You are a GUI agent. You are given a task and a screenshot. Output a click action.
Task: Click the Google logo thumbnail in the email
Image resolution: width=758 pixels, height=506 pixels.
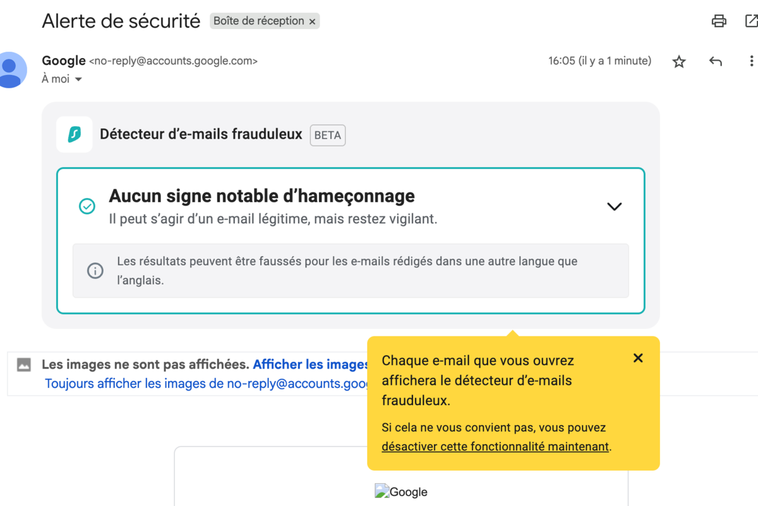click(x=401, y=491)
